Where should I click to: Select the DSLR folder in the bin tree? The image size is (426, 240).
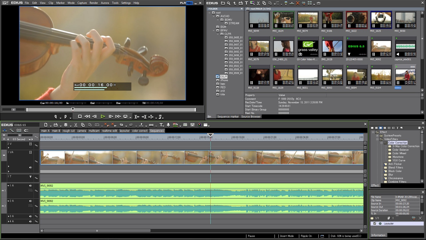tap(223, 77)
